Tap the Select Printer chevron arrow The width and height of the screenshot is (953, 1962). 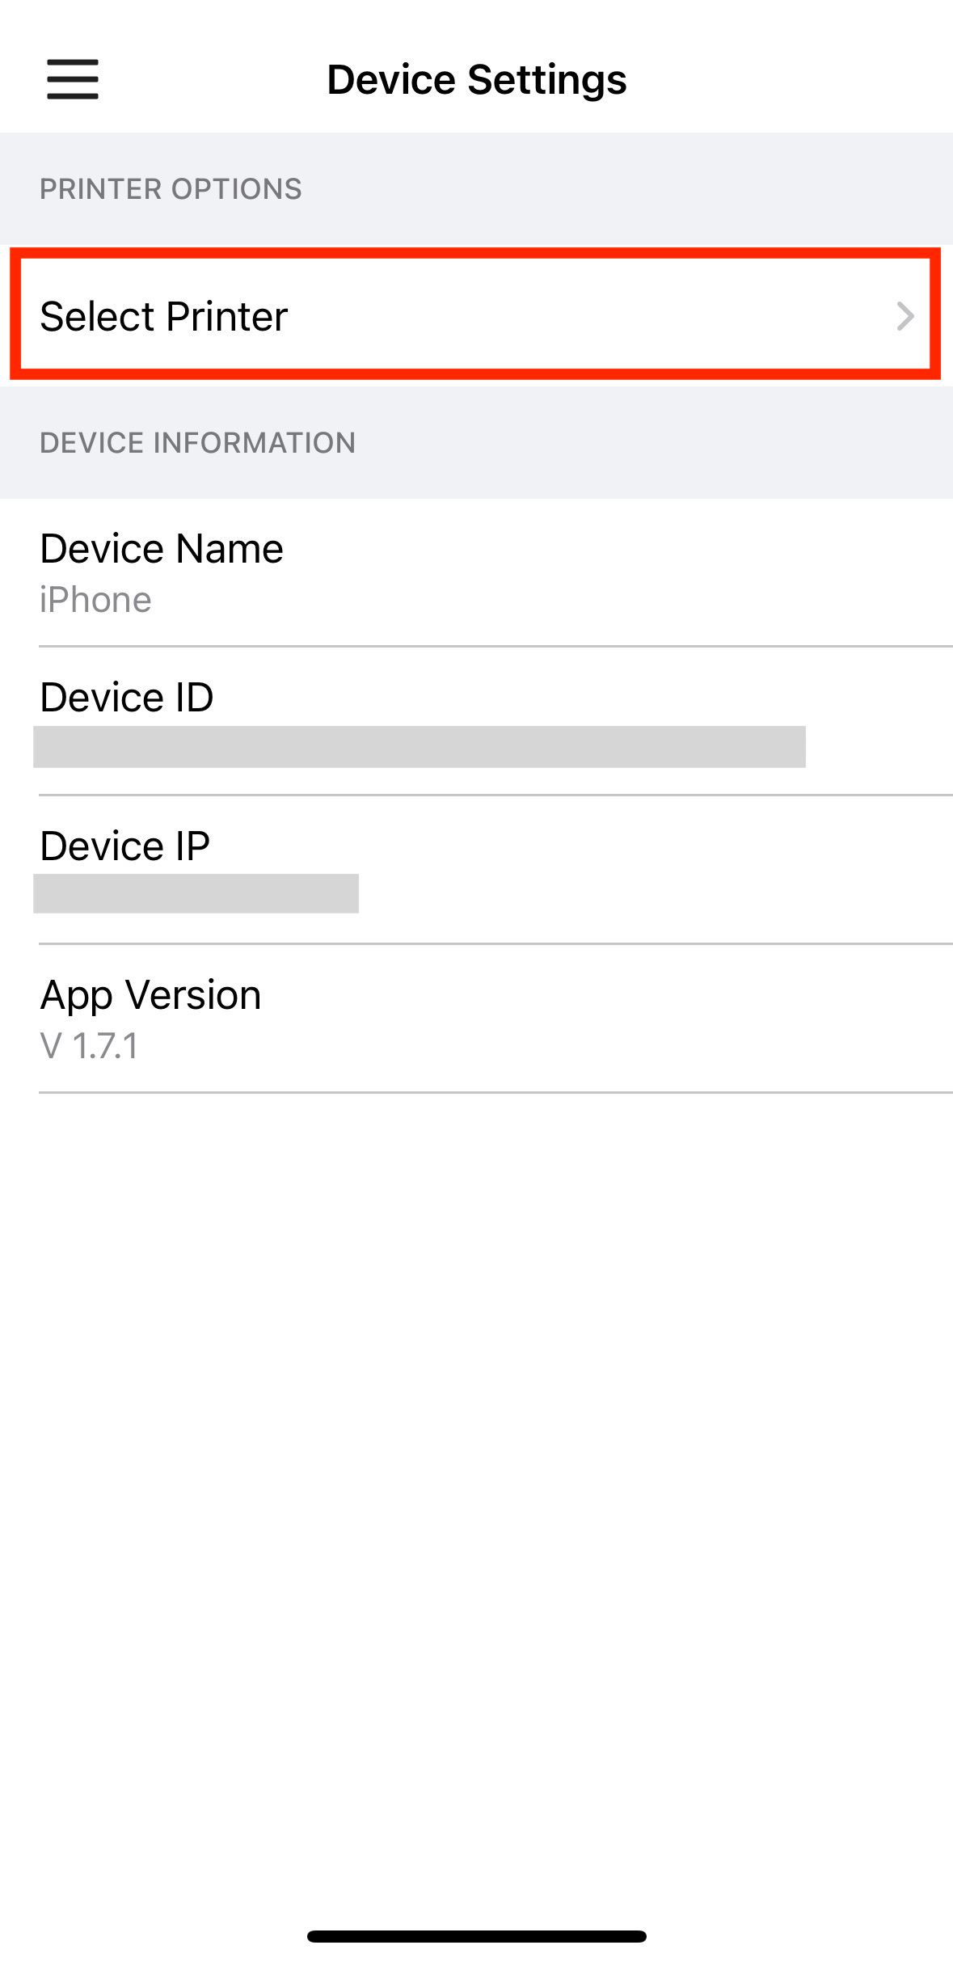(x=905, y=316)
